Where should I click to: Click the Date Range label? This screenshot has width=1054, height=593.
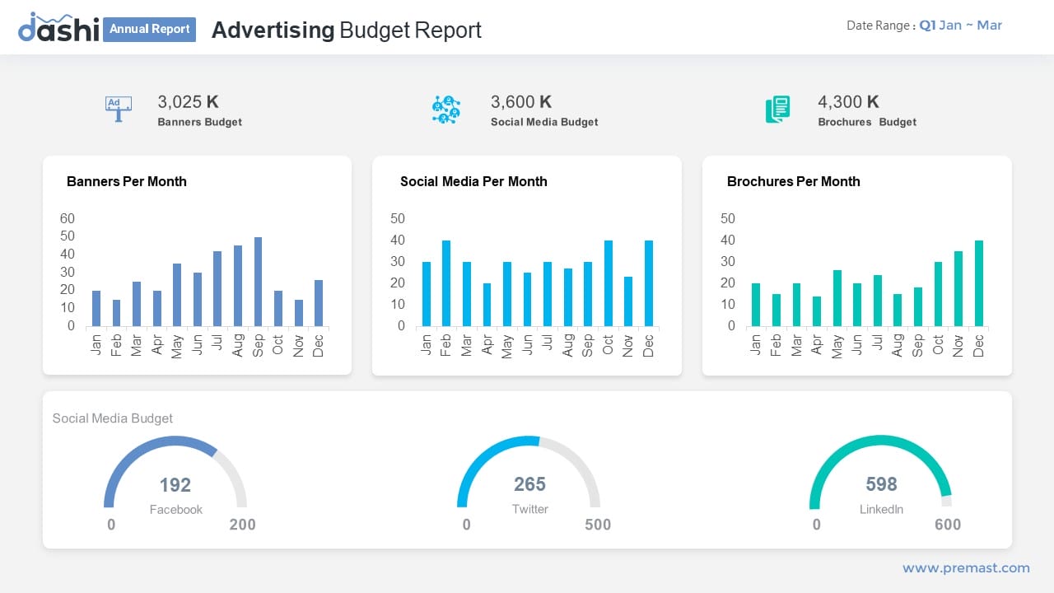[880, 26]
